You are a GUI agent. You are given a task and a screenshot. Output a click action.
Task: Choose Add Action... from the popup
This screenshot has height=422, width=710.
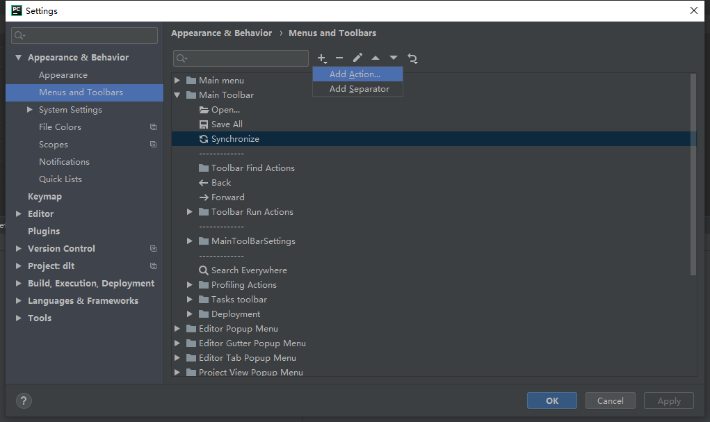click(357, 74)
